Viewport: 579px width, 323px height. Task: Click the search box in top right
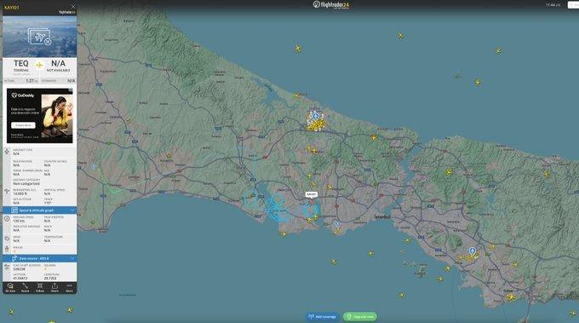573,5
